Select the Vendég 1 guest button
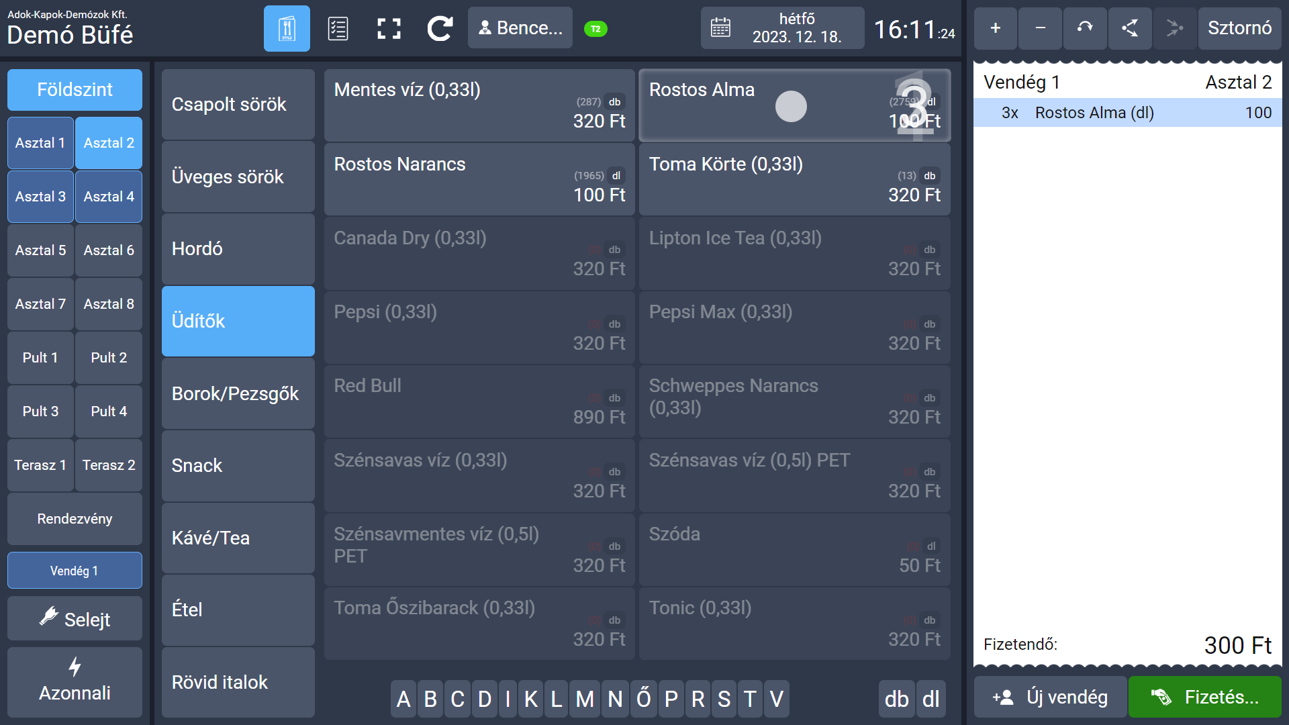 (x=75, y=571)
